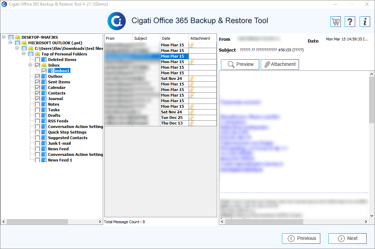Screen dimensions: 375x249
Task: Click the folder tree horizontal scrollbar thumb
Action: pos(37,222)
